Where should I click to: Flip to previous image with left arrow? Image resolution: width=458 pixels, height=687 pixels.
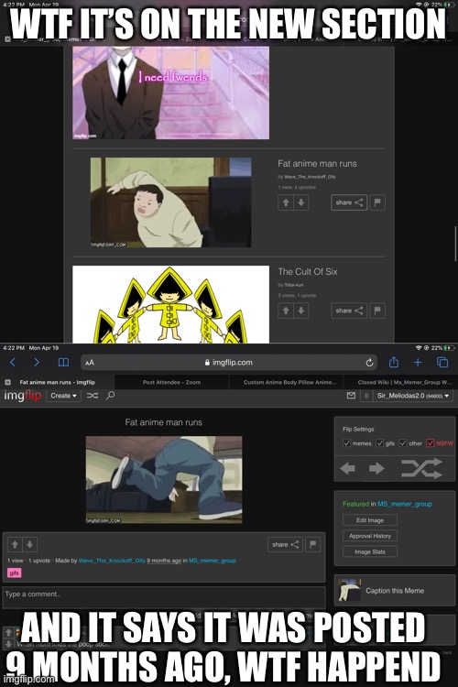347,468
